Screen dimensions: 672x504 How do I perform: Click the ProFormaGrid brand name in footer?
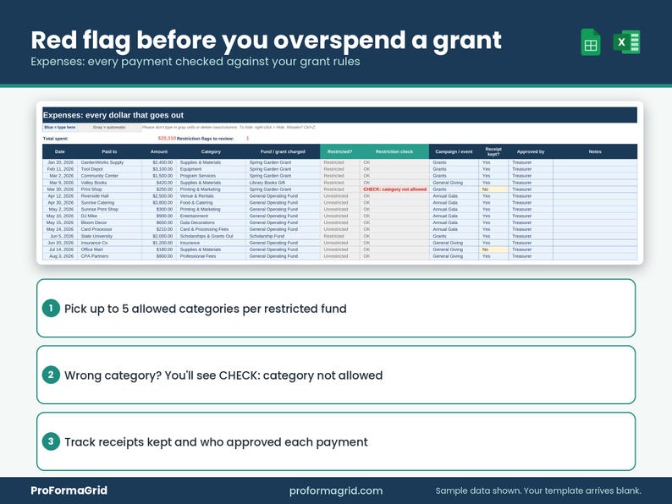69,490
